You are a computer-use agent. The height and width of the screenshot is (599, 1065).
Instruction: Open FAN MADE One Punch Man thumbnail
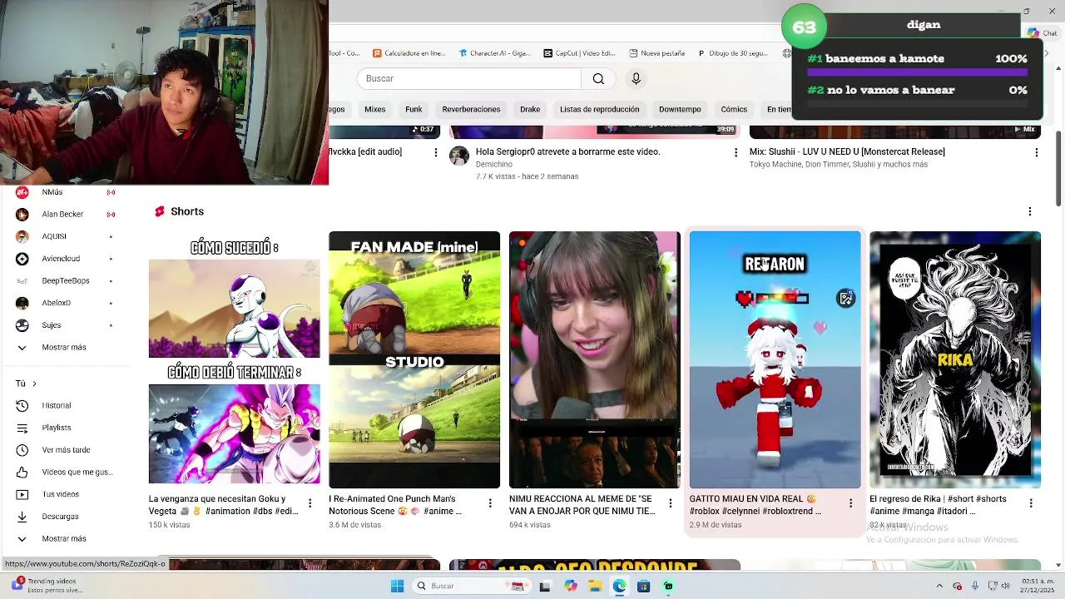(414, 359)
